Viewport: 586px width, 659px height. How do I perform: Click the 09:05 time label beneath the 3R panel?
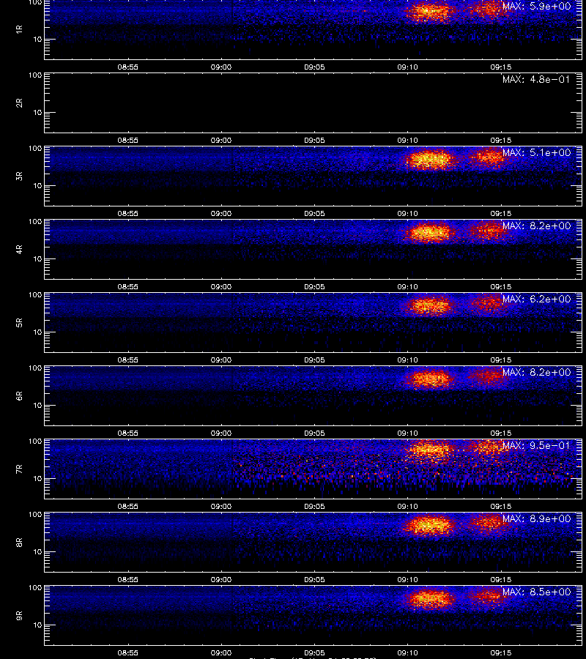click(x=314, y=214)
